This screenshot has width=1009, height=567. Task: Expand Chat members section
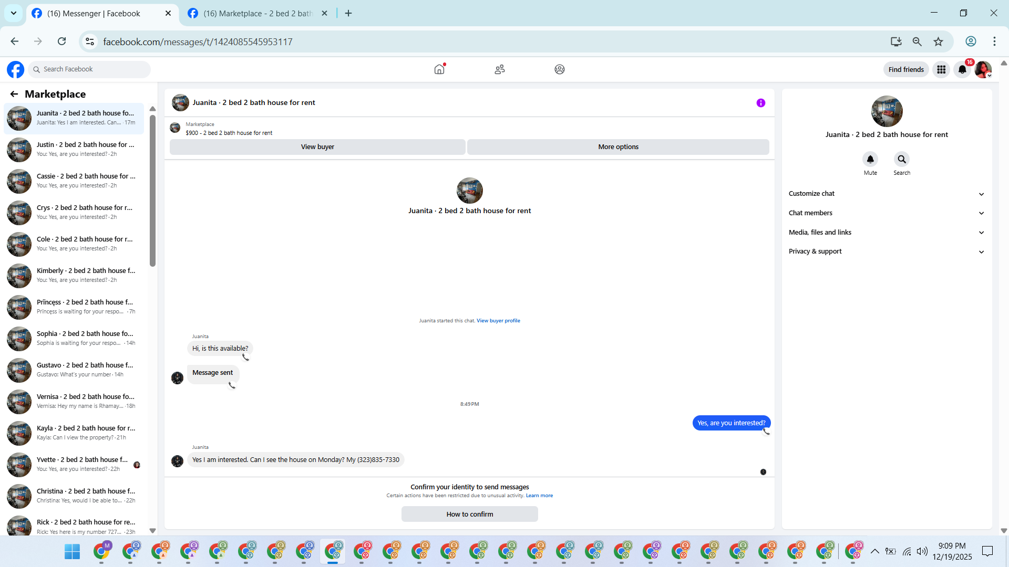click(x=886, y=213)
